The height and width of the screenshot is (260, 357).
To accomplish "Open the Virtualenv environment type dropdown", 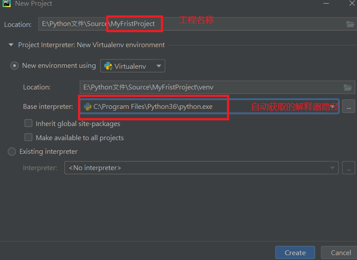I will 132,65.
